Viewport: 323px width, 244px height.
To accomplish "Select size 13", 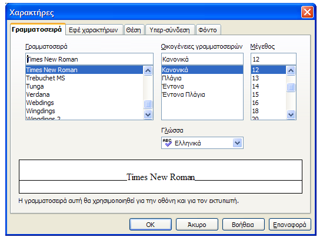I will [268, 78].
